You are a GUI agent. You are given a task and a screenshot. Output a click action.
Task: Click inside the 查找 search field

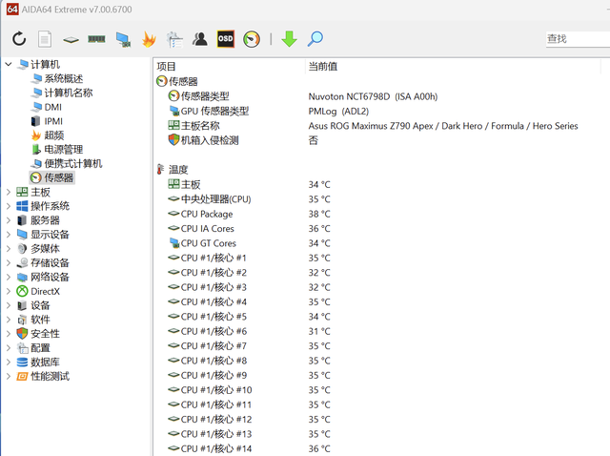coord(578,39)
